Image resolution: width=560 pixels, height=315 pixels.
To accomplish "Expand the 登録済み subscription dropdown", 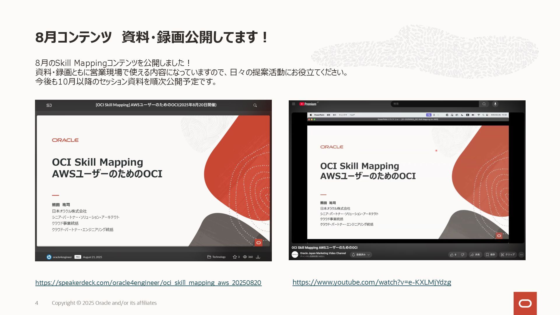I will point(361,255).
